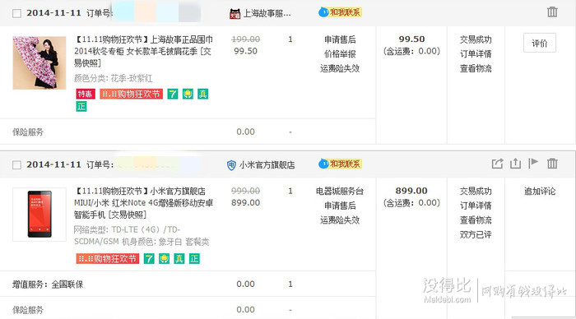Click 双方已评 on the 小米 order
This screenshot has width=576, height=319.
(476, 234)
